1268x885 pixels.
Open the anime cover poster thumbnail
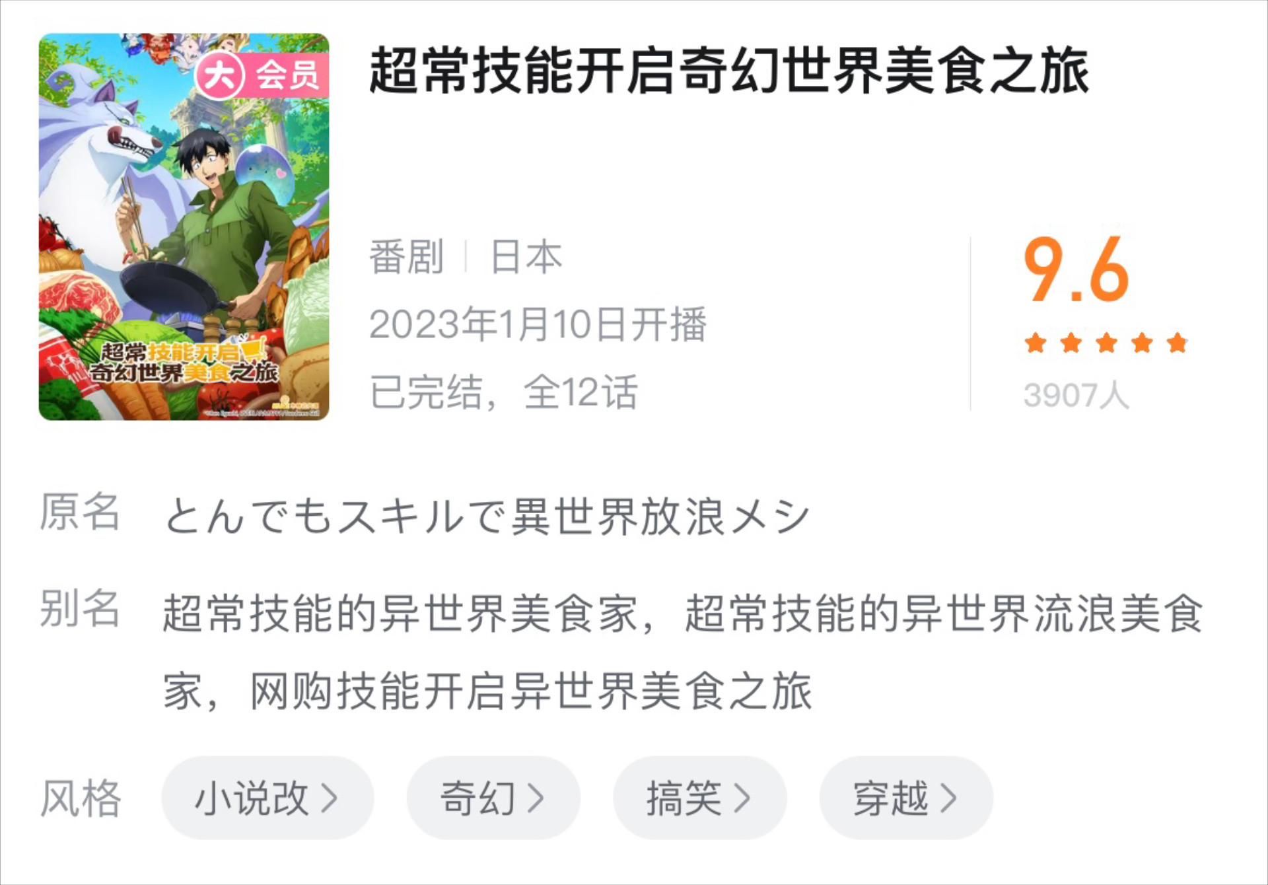pyautogui.click(x=184, y=227)
